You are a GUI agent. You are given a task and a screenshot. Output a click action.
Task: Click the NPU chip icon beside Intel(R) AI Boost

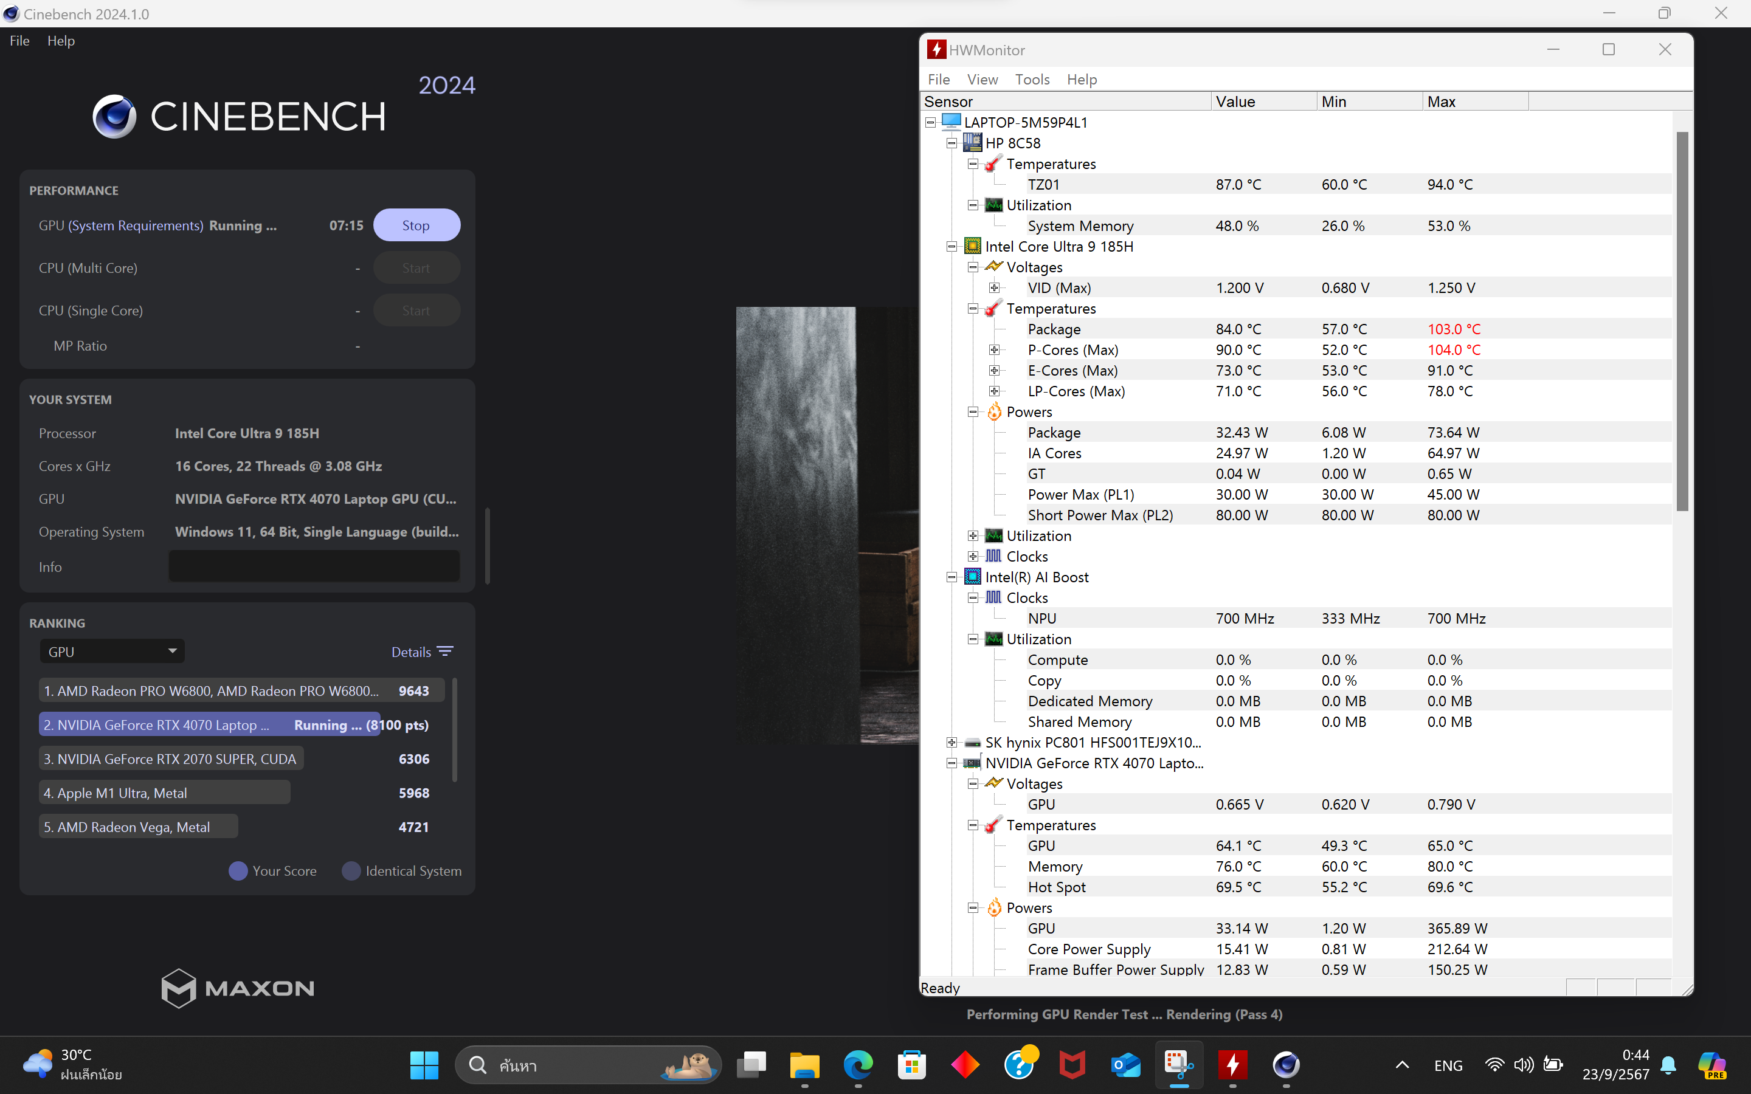coord(972,577)
